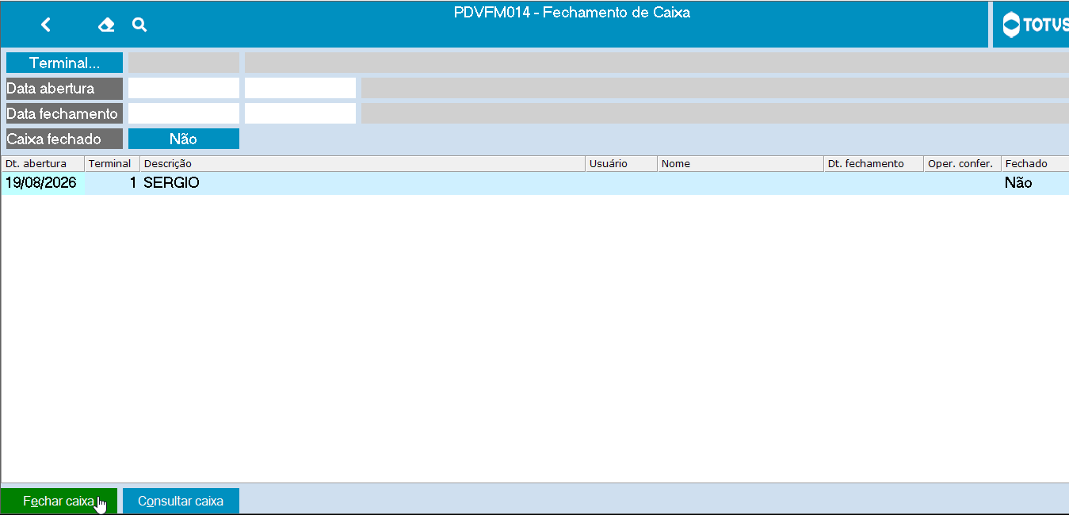Run search with the magnifier icon
Screen dimensions: 1069x515
(x=139, y=25)
